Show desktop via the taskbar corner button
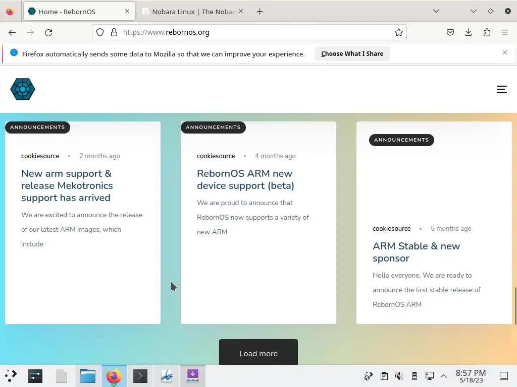Image resolution: width=517 pixels, height=387 pixels. [x=504, y=376]
